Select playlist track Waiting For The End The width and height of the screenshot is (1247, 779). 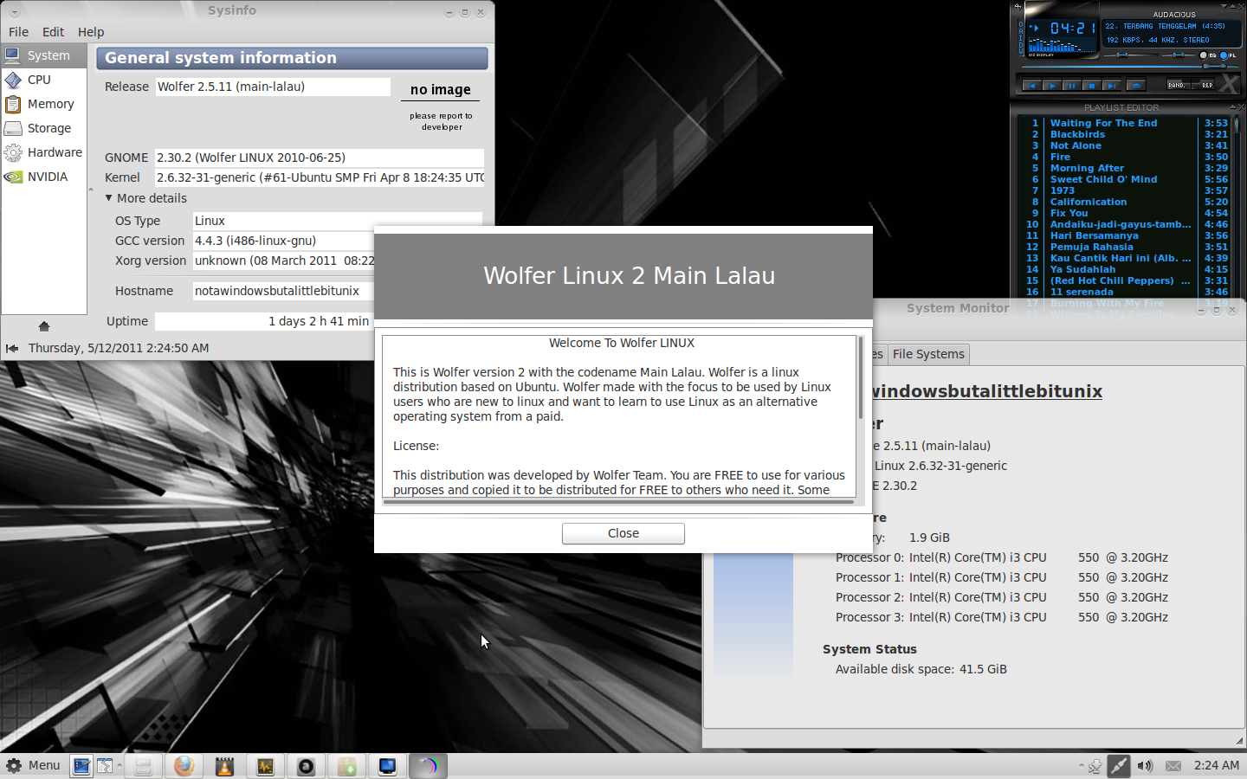[x=1103, y=123]
